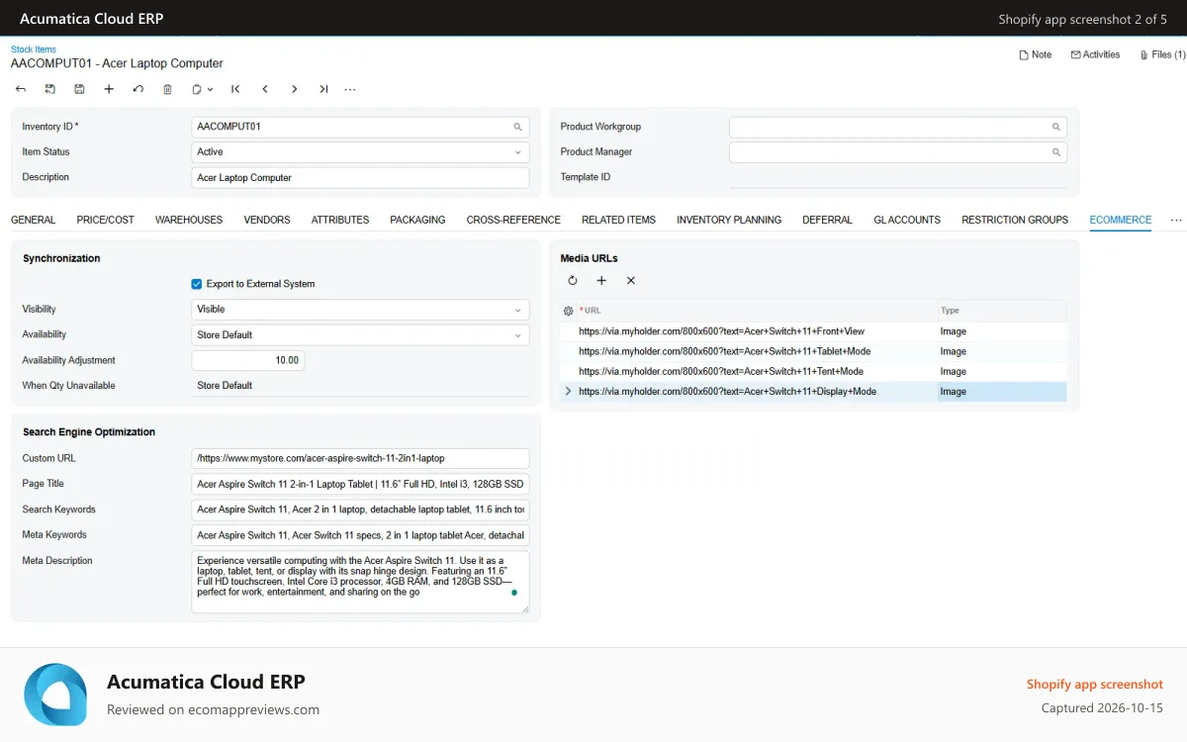
Task: Switch to the GENERAL tab
Action: point(34,220)
